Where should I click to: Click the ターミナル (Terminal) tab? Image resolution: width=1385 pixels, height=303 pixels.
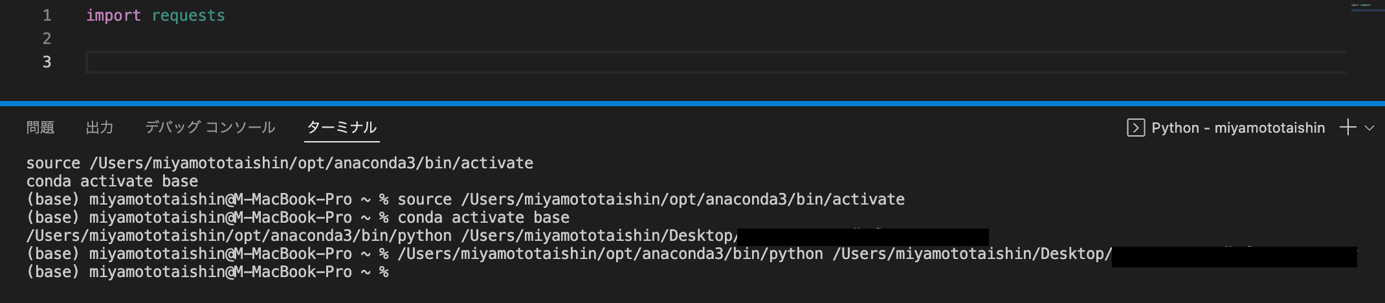pyautogui.click(x=342, y=128)
